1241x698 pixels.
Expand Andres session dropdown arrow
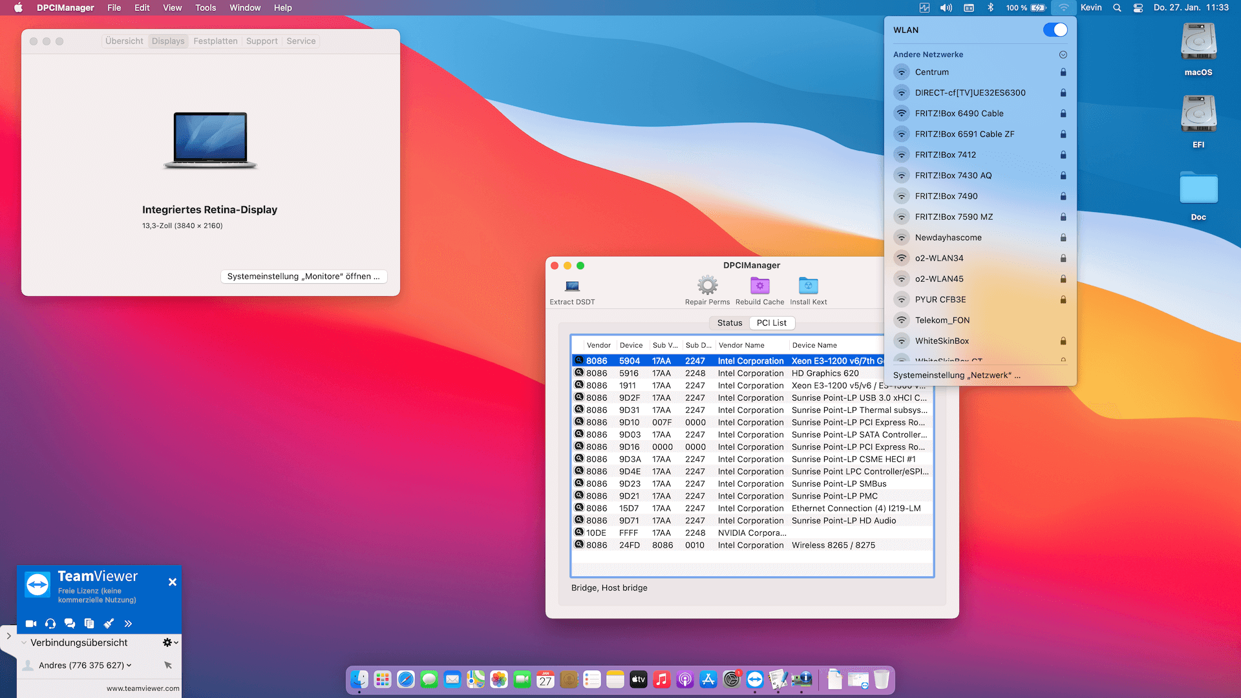pos(129,665)
